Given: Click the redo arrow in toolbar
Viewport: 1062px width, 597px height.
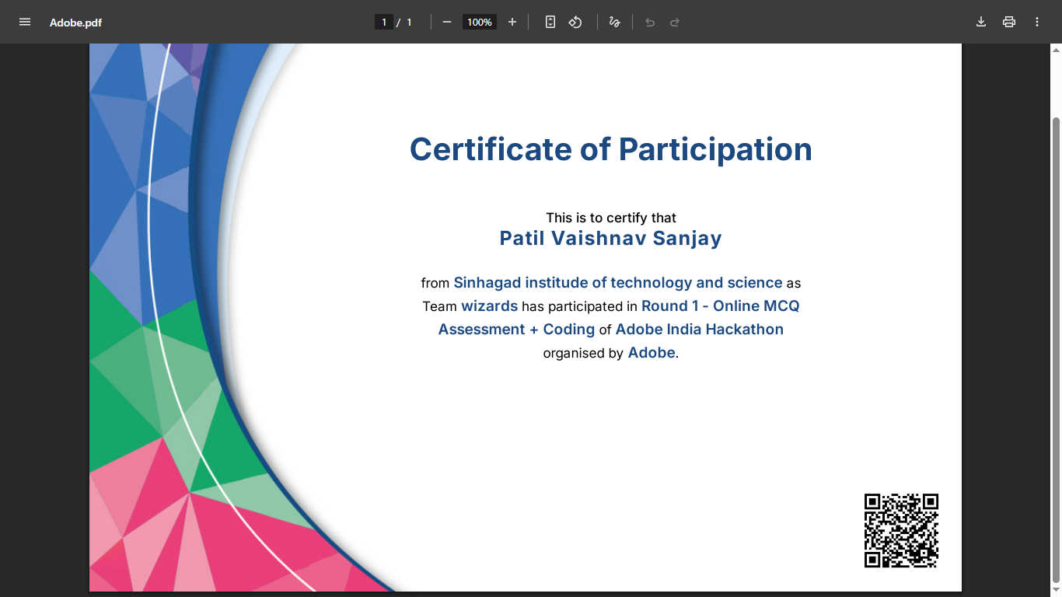Looking at the screenshot, I should pos(675,22).
